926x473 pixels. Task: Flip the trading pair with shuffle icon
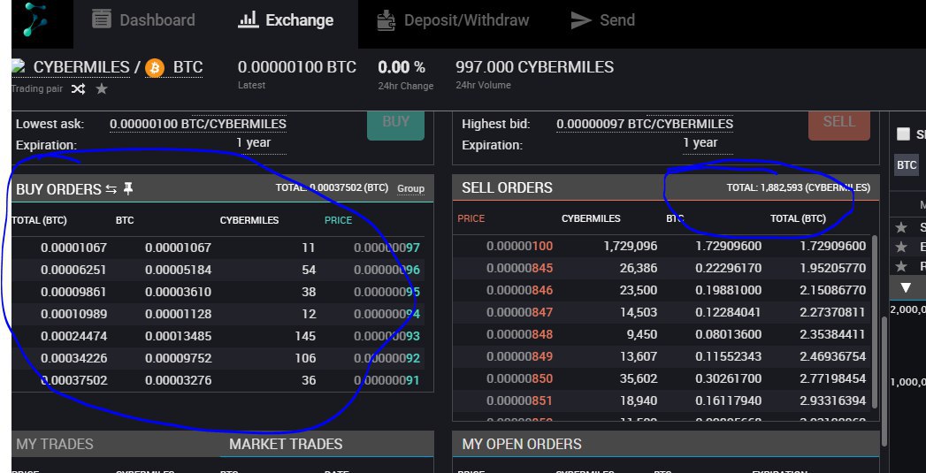79,89
